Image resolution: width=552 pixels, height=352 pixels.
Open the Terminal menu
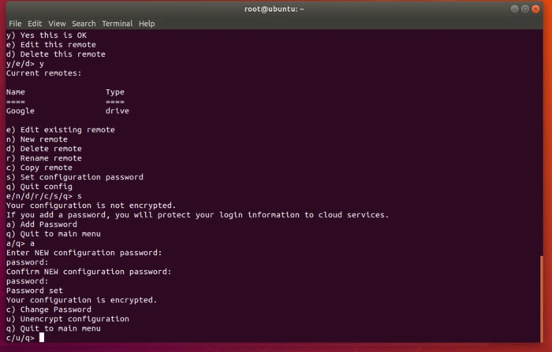pos(117,24)
